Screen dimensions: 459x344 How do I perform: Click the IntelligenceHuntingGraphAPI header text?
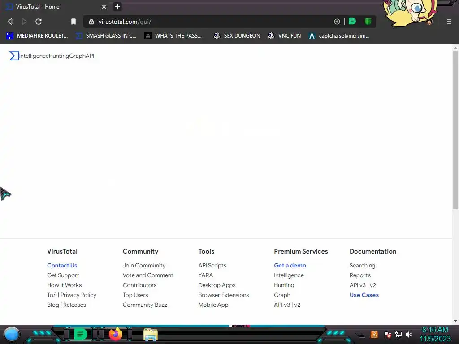(57, 56)
